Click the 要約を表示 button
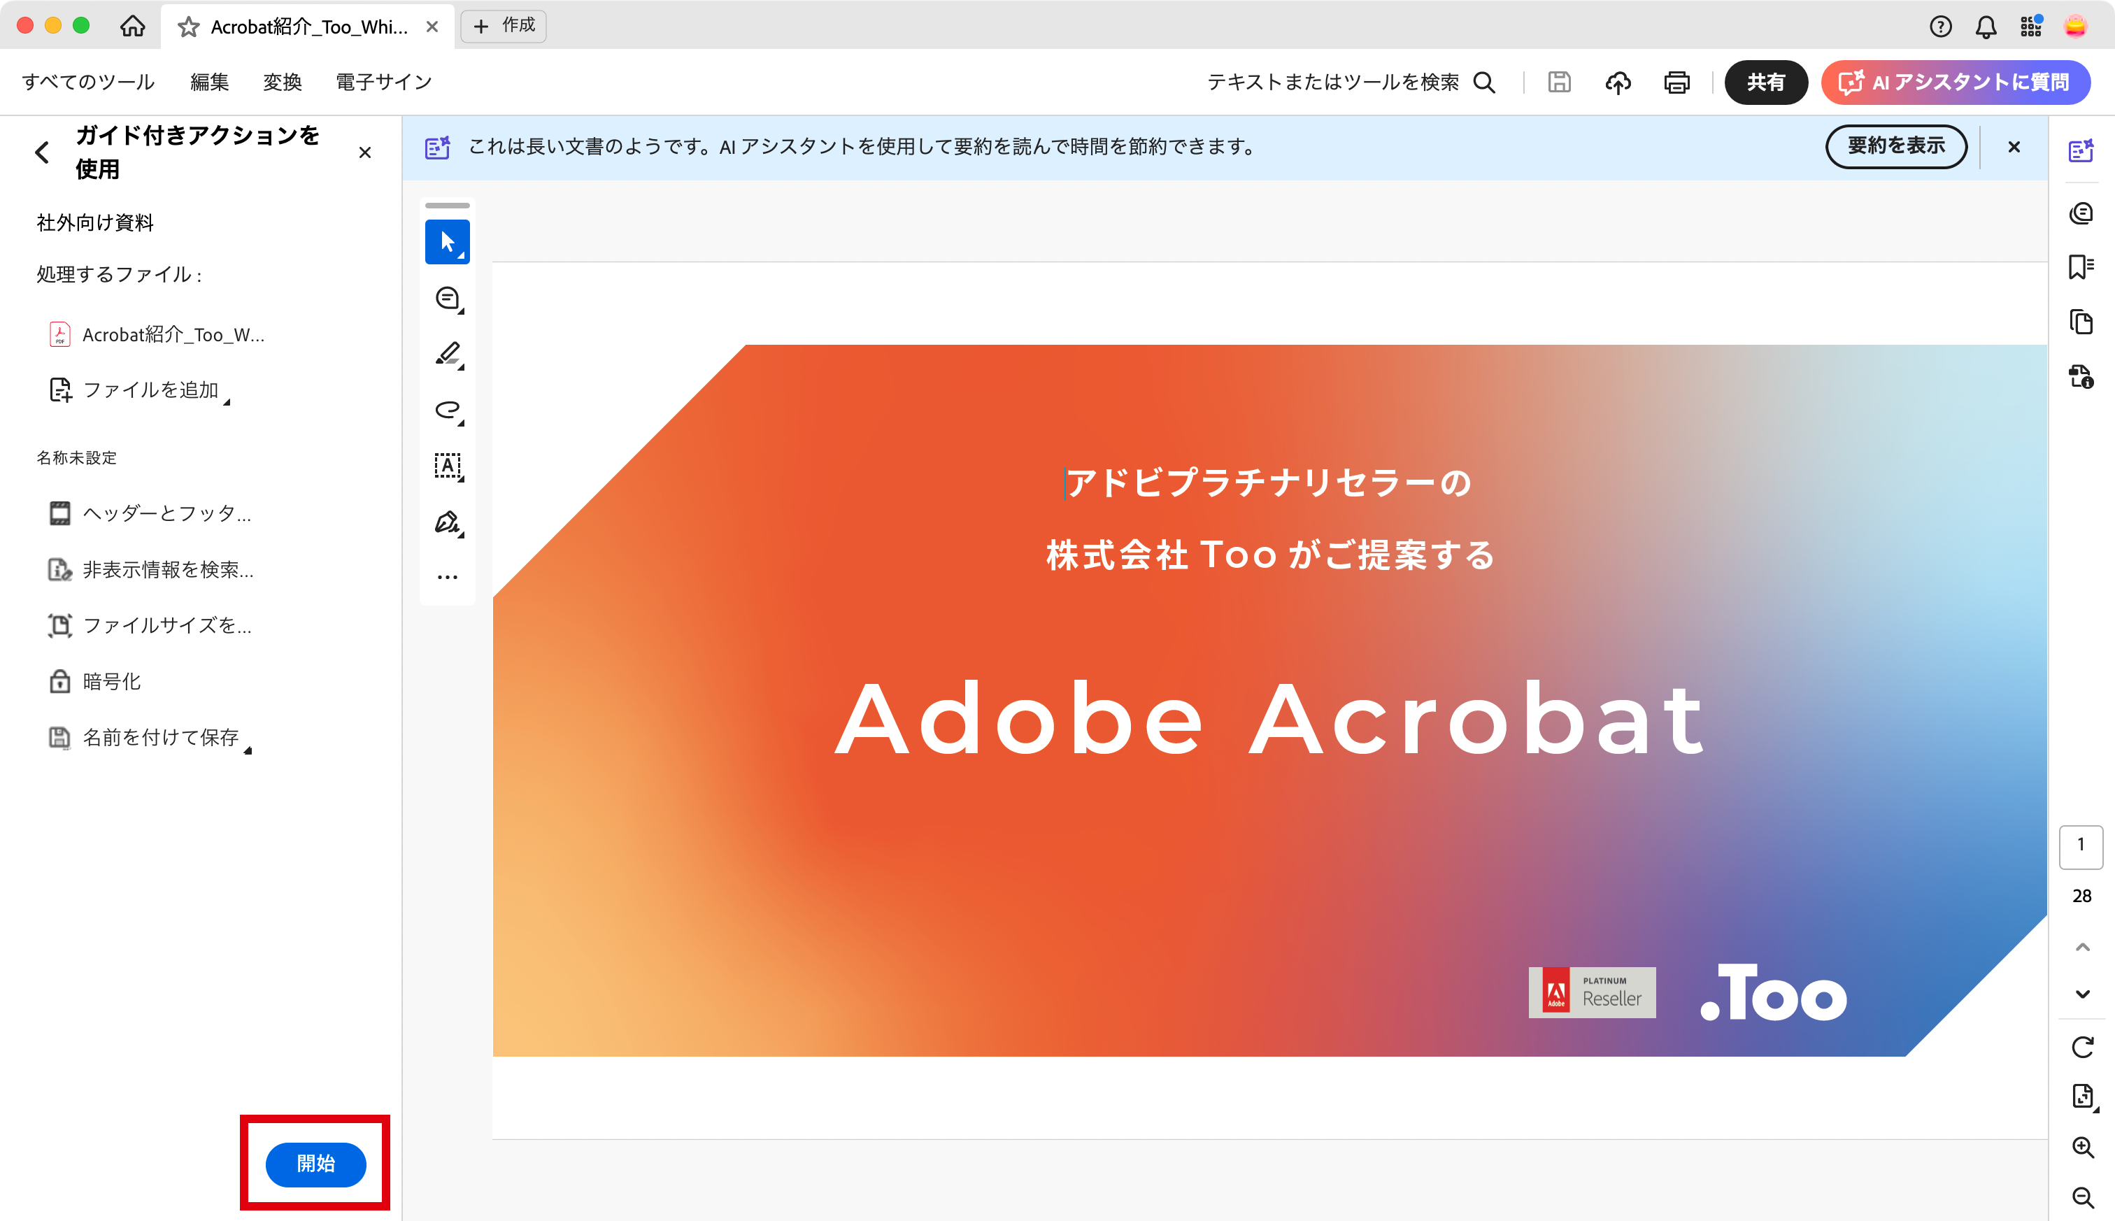The image size is (2115, 1221). (x=1895, y=147)
